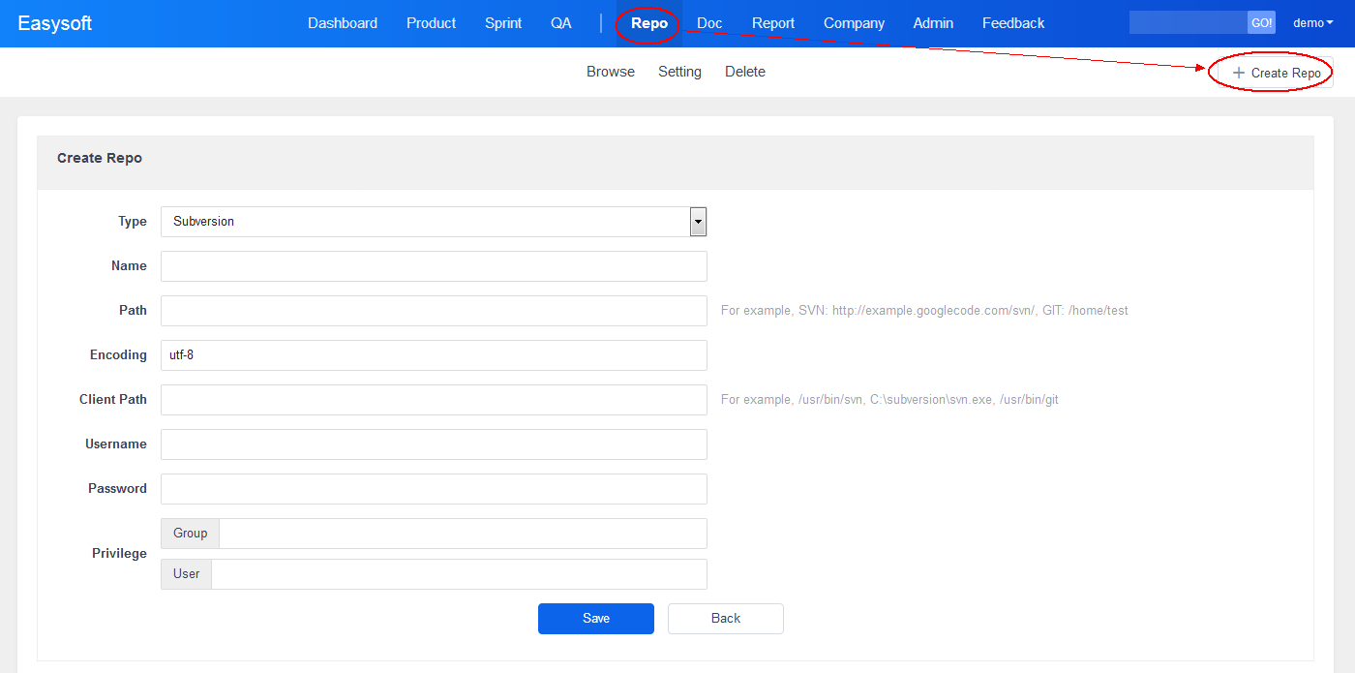The height and width of the screenshot is (673, 1355).
Task: Select the Repo menu item
Action: tap(648, 23)
